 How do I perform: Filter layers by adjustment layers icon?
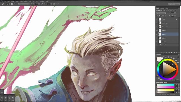(166, 10)
